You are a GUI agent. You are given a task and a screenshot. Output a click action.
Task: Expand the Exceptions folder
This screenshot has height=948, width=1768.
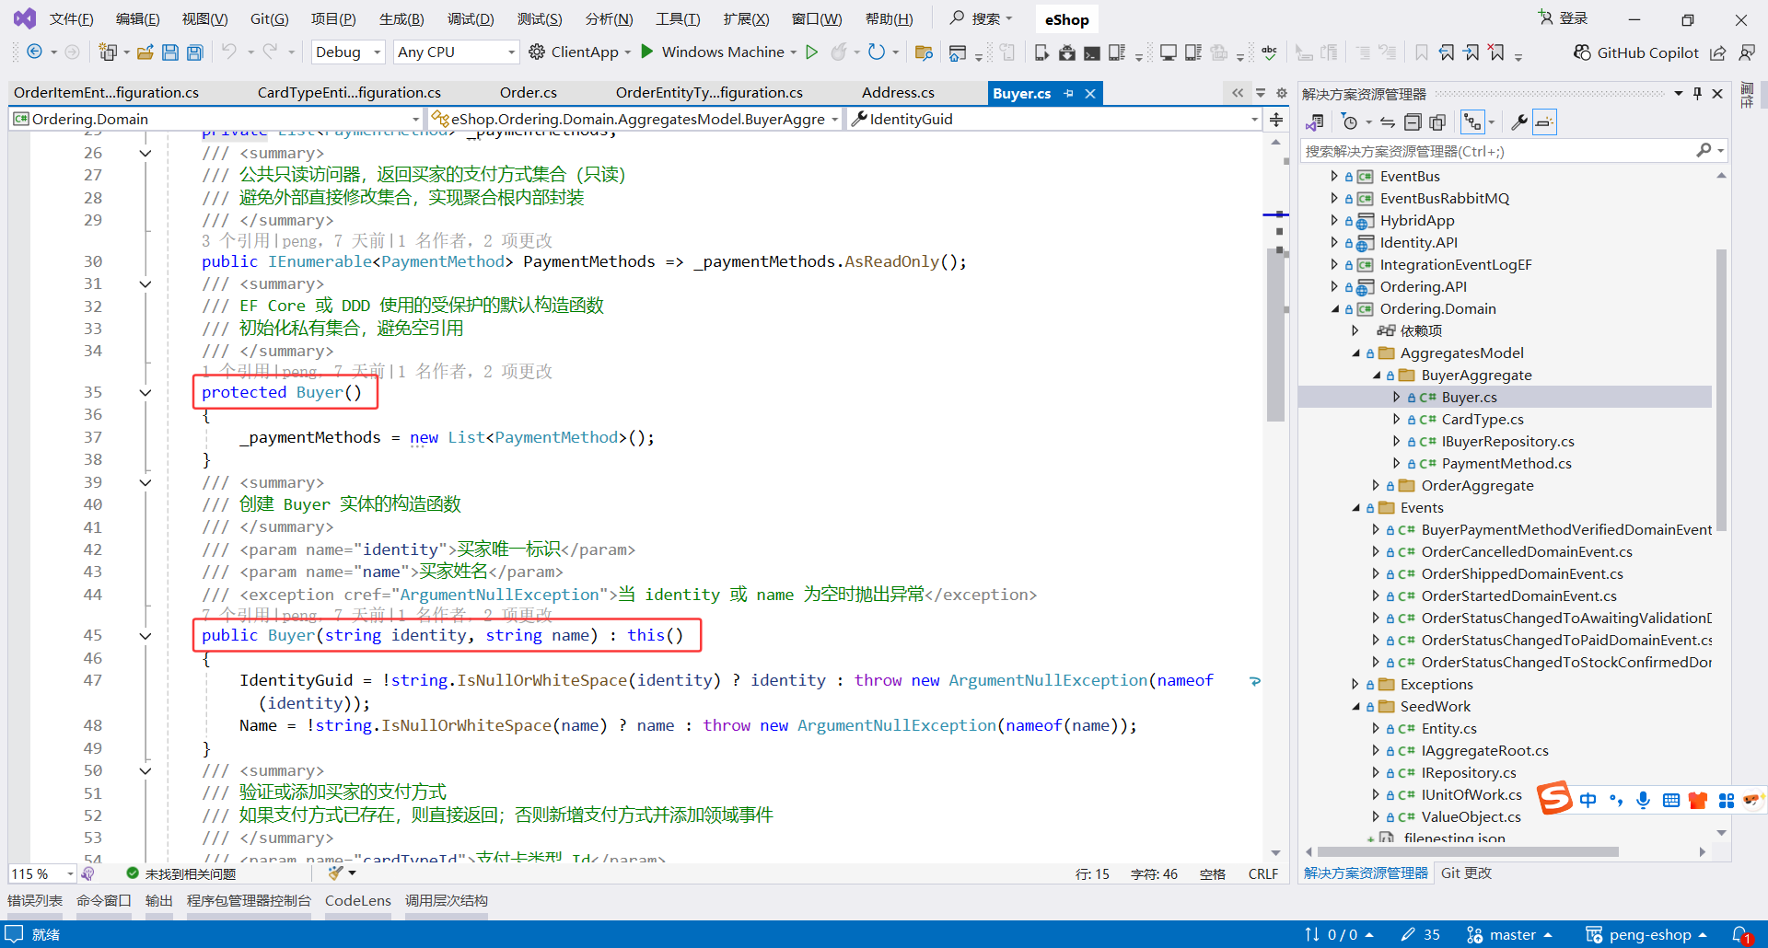coord(1355,685)
